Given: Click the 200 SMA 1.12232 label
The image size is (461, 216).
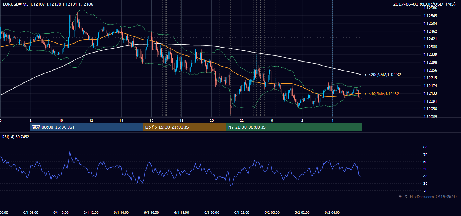Looking at the screenshot, I should (x=383, y=75).
